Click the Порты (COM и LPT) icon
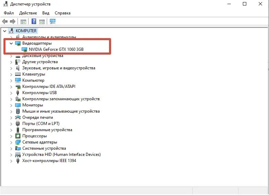This screenshot has width=269, height=195. point(18,124)
